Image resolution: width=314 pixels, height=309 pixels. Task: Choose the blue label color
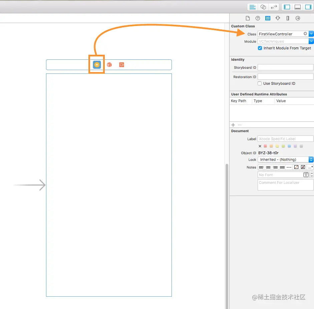tap(289, 146)
